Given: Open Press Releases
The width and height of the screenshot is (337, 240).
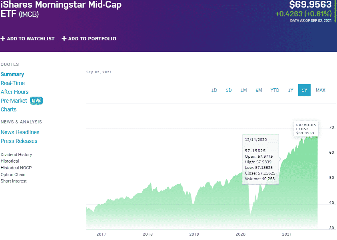Looking at the screenshot, I should pyautogui.click(x=19, y=141).
